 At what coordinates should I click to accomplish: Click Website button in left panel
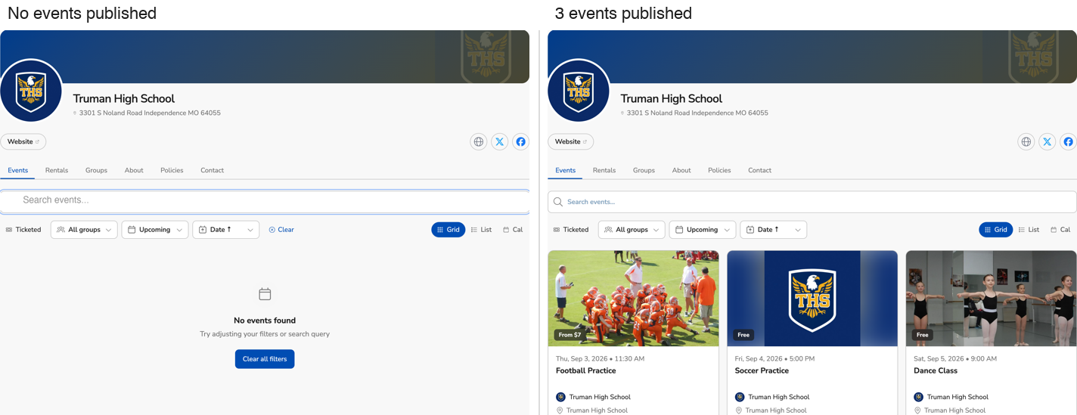click(x=23, y=141)
